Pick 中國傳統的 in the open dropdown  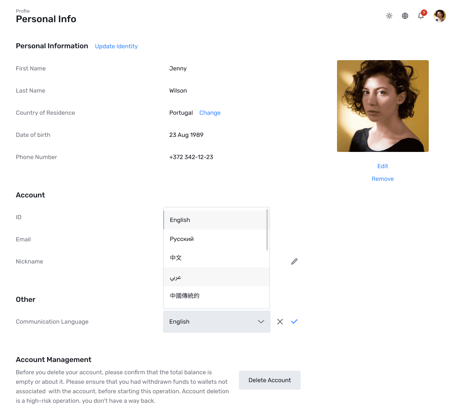pos(184,296)
